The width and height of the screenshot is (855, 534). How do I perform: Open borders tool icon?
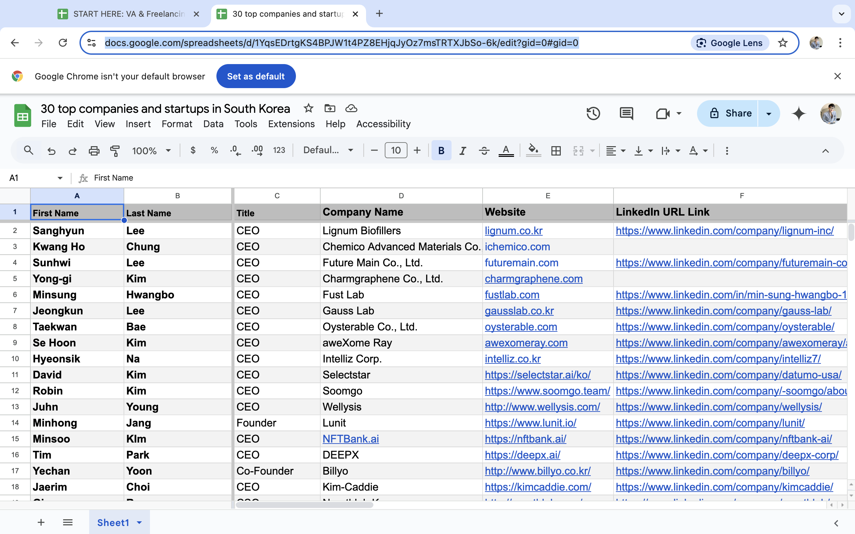556,151
